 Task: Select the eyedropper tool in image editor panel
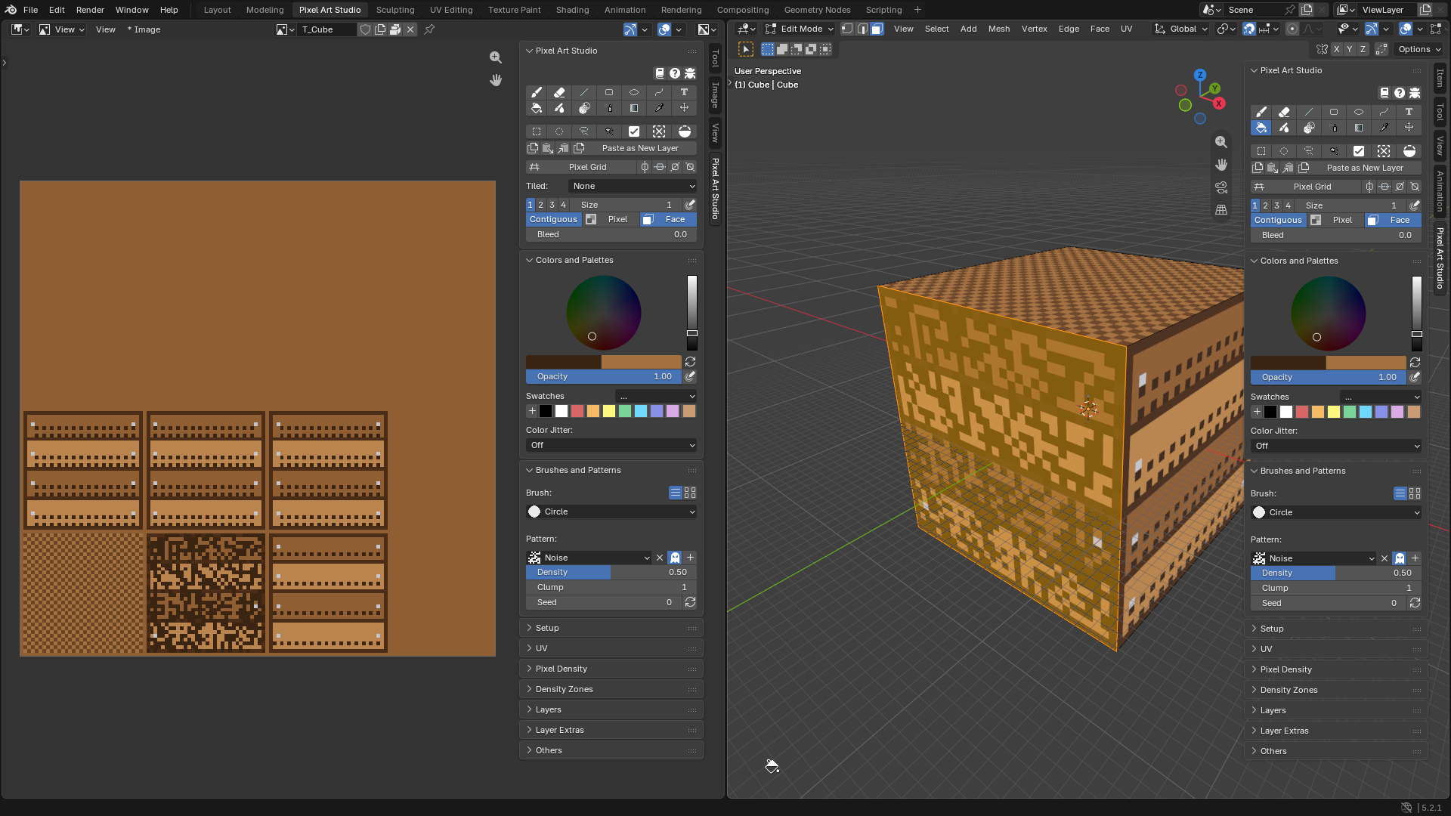pos(659,108)
